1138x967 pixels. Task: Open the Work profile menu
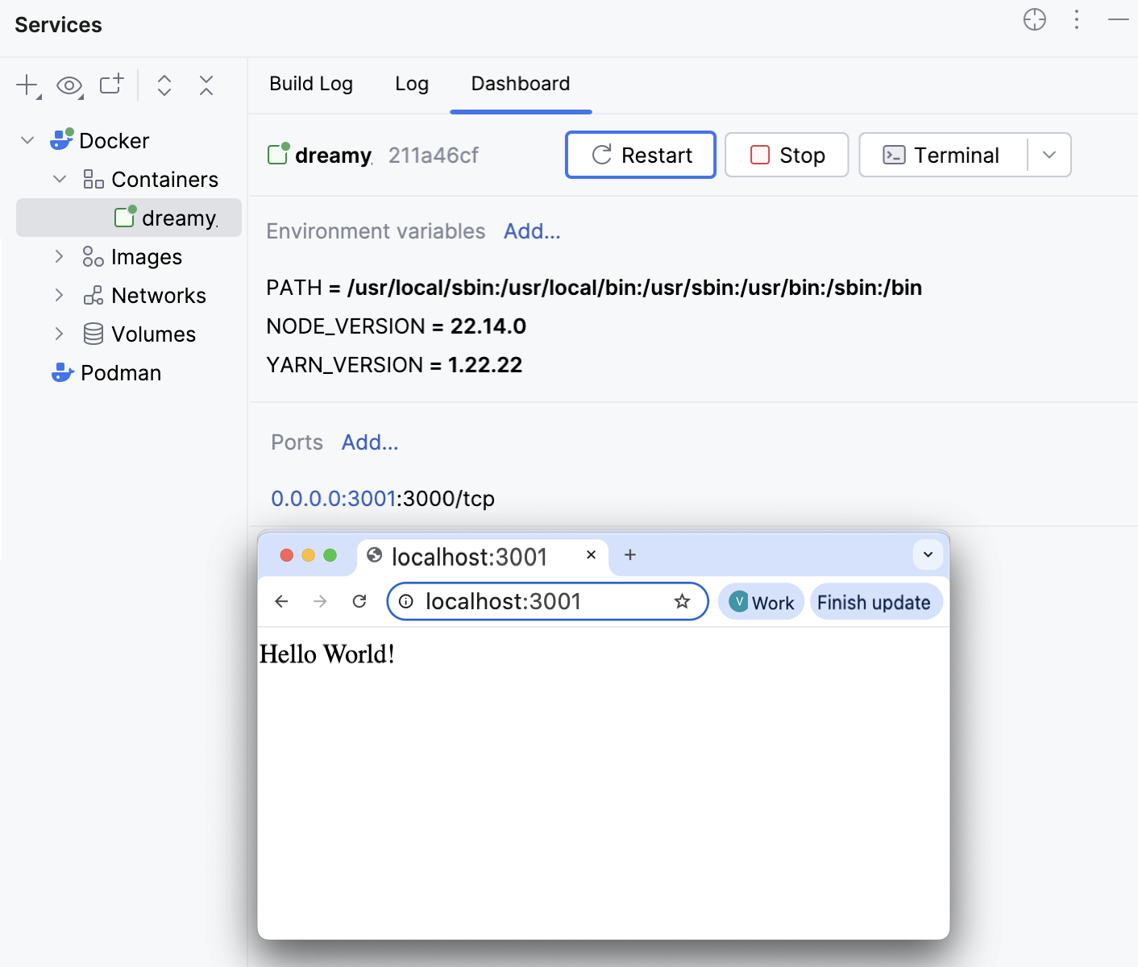pos(761,602)
